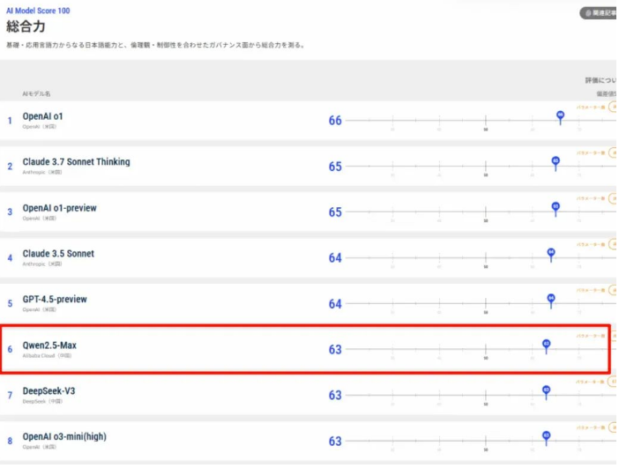Select the Claude 3.5 Sonnet model name

pos(59,255)
